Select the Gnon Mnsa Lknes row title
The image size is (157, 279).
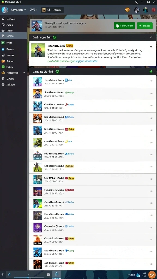click(54, 202)
